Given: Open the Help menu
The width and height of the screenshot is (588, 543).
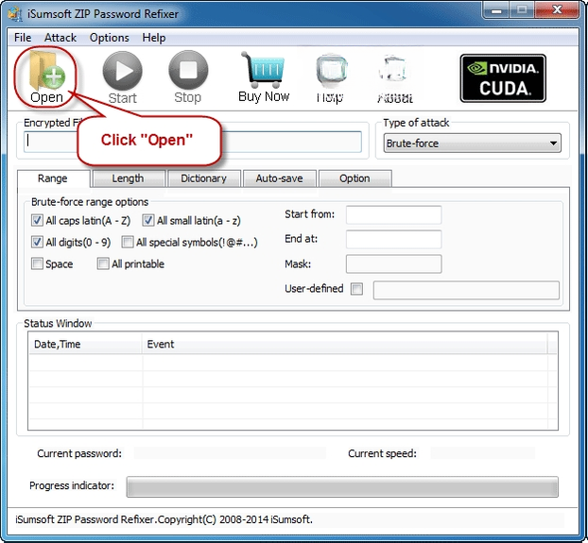Looking at the screenshot, I should click(x=154, y=38).
